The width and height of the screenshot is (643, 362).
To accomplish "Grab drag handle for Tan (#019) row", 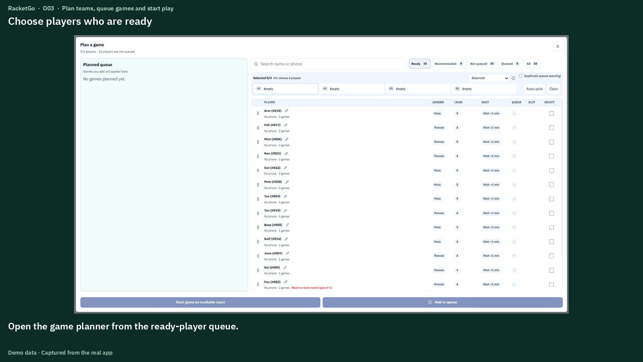I will pos(258,213).
